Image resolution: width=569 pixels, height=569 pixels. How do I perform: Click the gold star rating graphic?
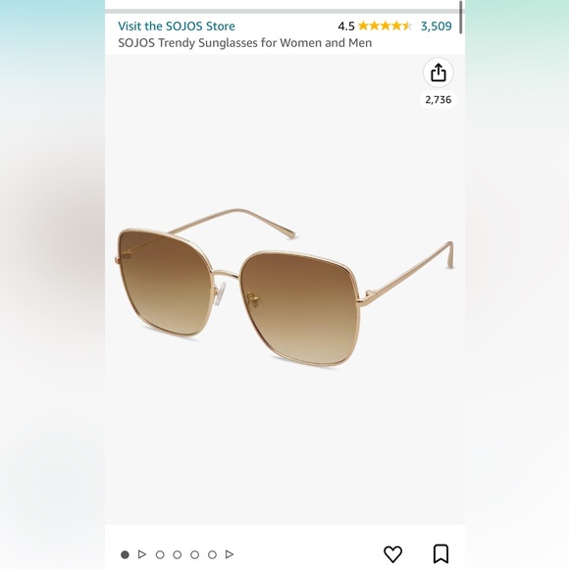tap(385, 26)
